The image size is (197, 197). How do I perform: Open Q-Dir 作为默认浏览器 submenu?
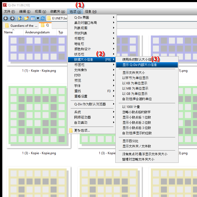tap(92, 104)
